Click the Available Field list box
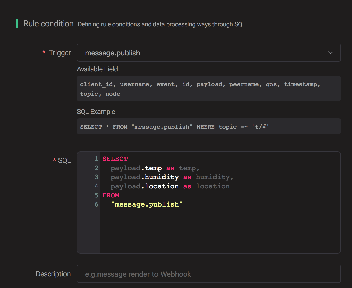The width and height of the screenshot is (352, 288). click(209, 89)
